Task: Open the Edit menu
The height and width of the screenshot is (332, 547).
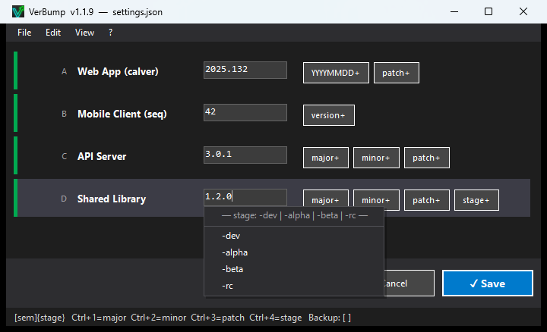Action: 53,33
